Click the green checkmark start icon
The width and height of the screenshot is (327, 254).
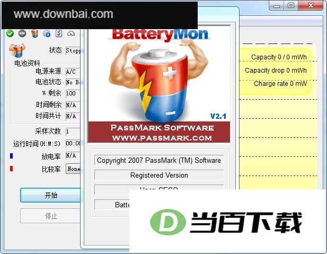point(10,33)
